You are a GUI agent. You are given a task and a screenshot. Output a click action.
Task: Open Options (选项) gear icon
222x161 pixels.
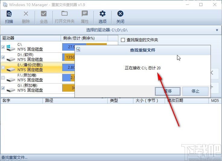pyautogui.click(x=103, y=17)
